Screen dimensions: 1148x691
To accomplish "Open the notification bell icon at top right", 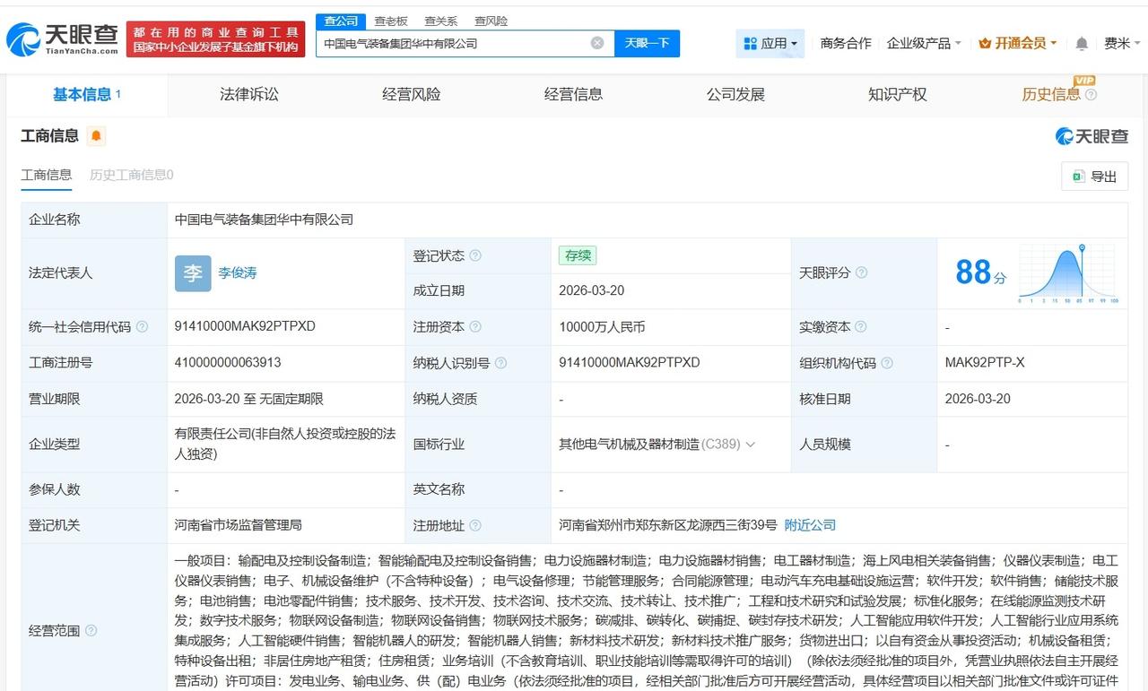I will [1081, 42].
